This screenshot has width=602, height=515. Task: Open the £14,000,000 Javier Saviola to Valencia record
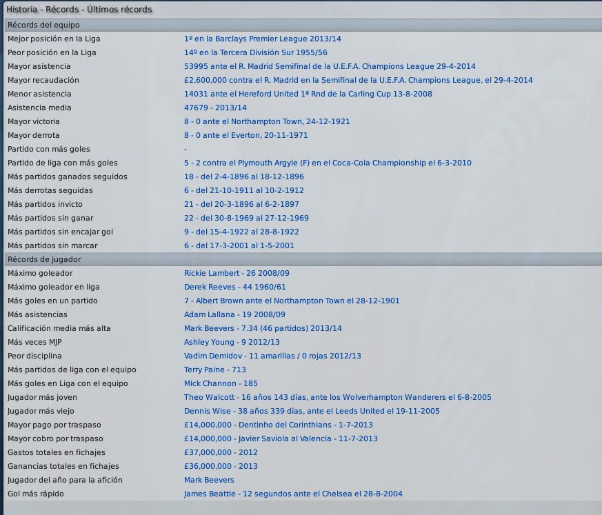click(281, 439)
